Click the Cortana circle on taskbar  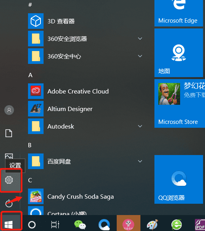32,225
